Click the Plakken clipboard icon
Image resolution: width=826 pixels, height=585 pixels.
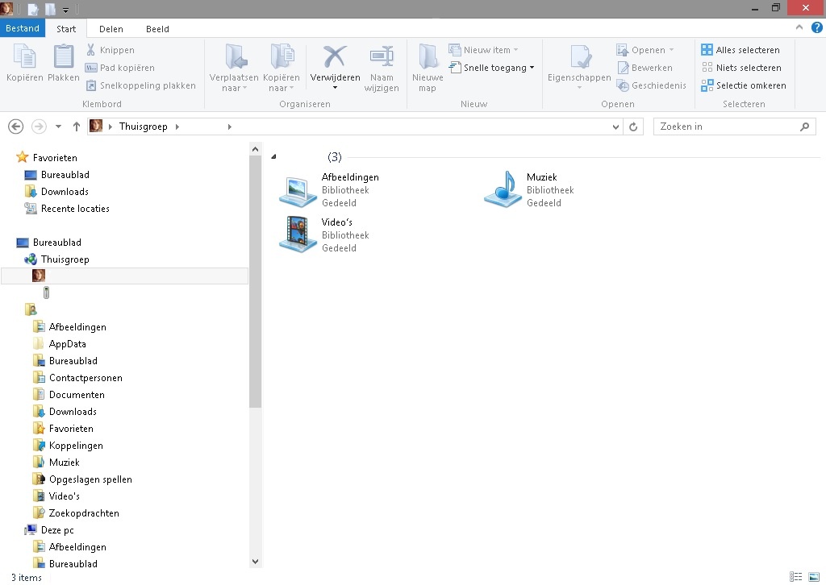(x=63, y=57)
